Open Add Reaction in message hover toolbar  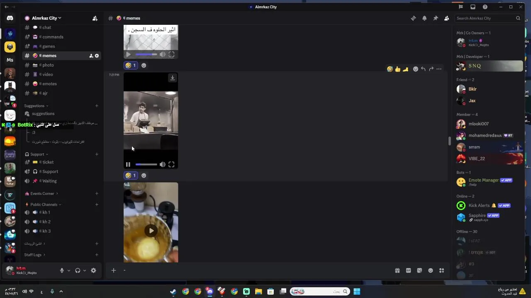[x=416, y=69]
